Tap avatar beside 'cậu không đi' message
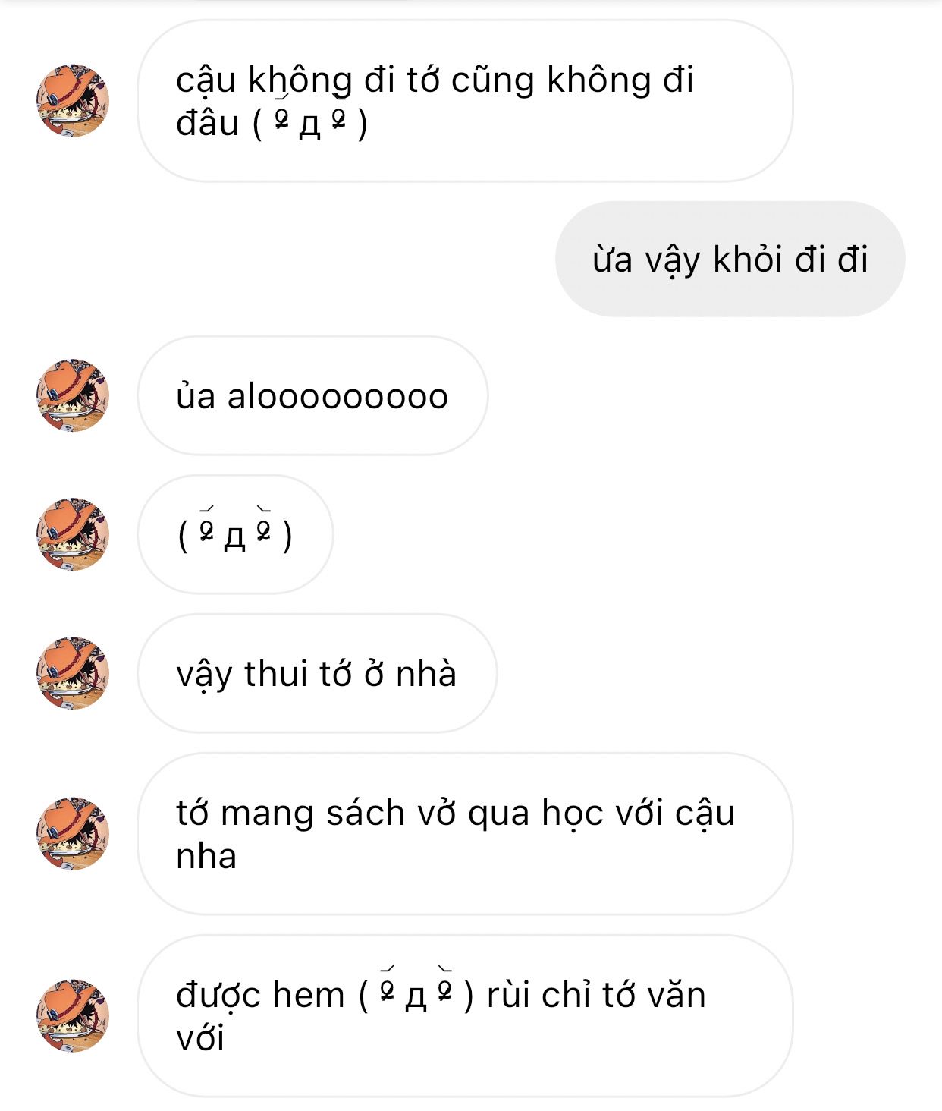This screenshot has width=942, height=1111. tap(73, 101)
